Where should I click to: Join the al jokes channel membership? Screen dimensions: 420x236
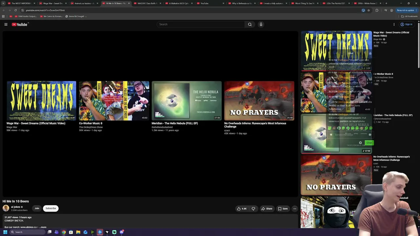point(37,208)
